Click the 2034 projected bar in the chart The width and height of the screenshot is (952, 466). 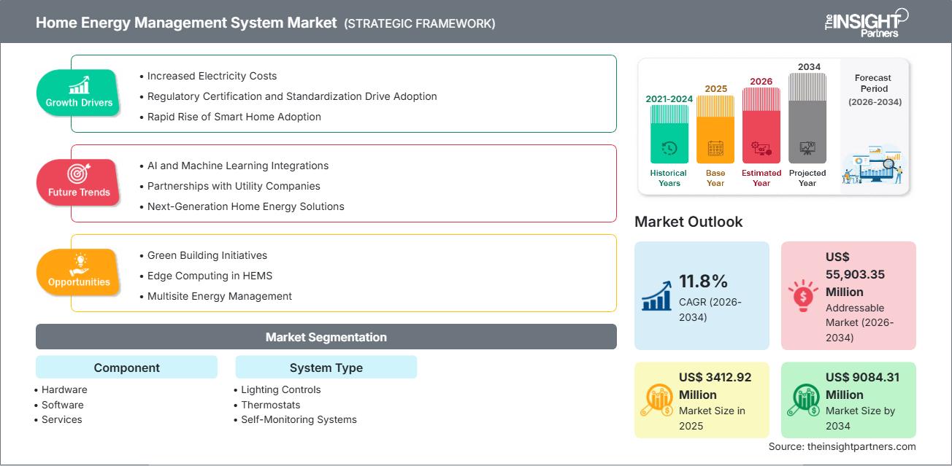807,117
